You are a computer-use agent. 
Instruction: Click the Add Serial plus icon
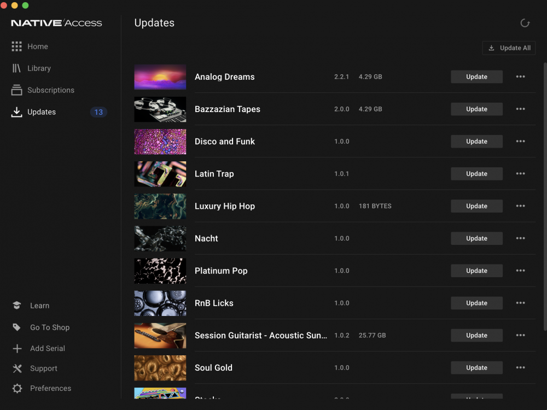pos(17,348)
